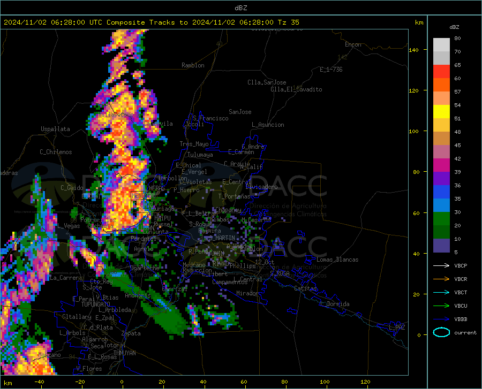Click the cyan 'current' ellipse legend icon

click(441, 332)
